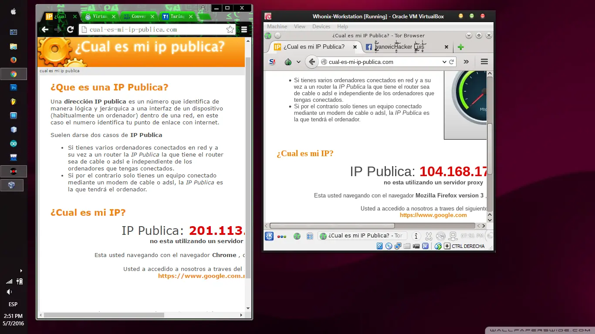Click the VirtualBox cube icon in the taskbar

point(12,185)
